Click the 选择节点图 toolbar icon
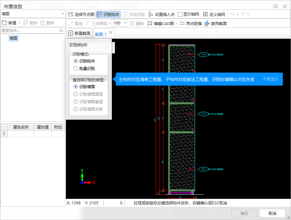 coord(70,14)
